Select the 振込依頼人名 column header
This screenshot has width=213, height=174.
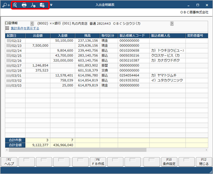(x=167, y=36)
